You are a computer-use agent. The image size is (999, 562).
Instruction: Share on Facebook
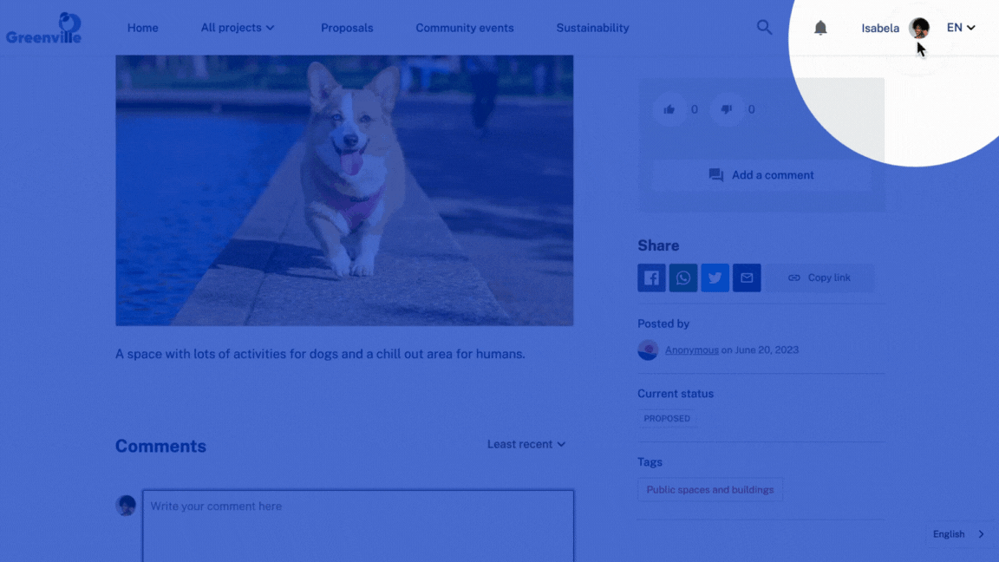pyautogui.click(x=651, y=278)
